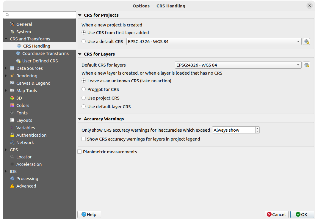
Task: Click the 3D cube icon in sidebar
Action: [12, 98]
